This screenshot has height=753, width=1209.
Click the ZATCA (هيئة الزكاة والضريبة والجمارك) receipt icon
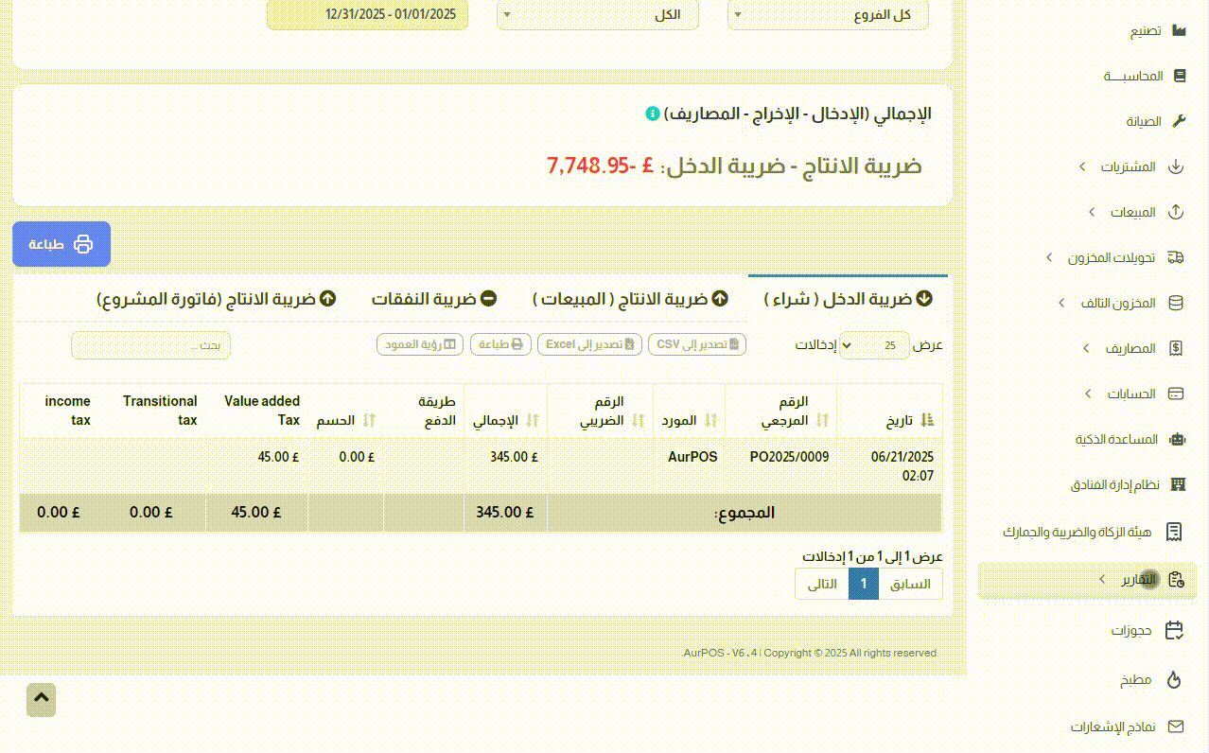tap(1174, 532)
